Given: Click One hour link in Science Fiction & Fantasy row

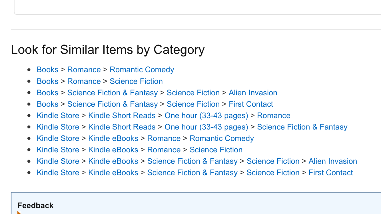Looking at the screenshot, I should pyautogui.click(x=206, y=127).
